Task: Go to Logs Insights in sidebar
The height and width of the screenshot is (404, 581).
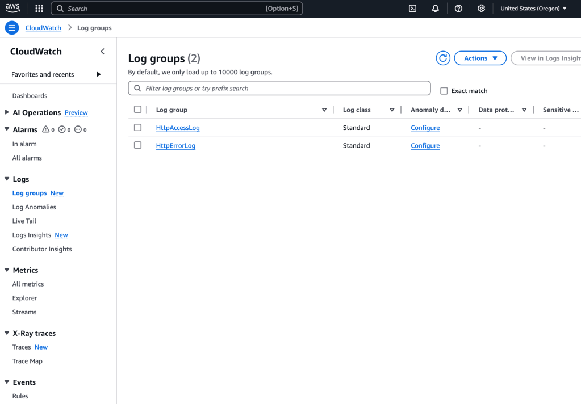Action: [x=32, y=235]
